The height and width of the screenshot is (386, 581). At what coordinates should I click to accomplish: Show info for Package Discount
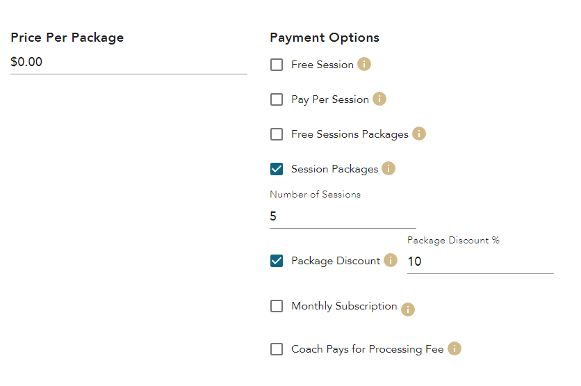391,260
